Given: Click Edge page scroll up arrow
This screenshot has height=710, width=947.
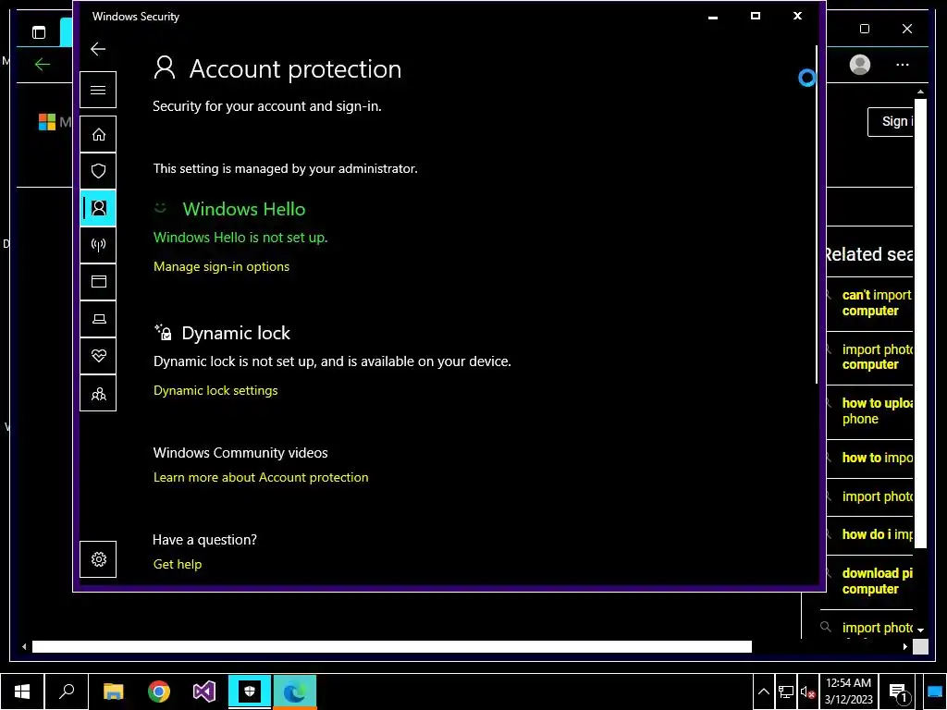Looking at the screenshot, I should [x=920, y=92].
